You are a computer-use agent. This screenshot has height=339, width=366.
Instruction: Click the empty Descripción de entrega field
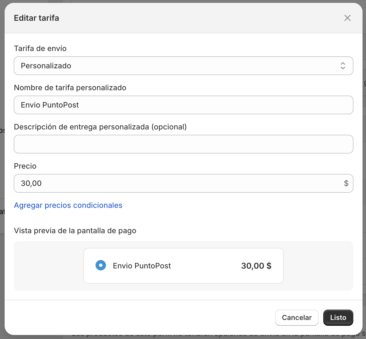coord(184,144)
